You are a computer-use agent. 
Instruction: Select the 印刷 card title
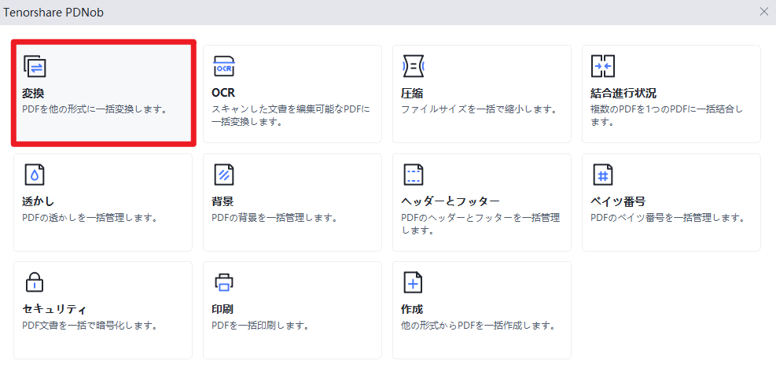pos(223,310)
